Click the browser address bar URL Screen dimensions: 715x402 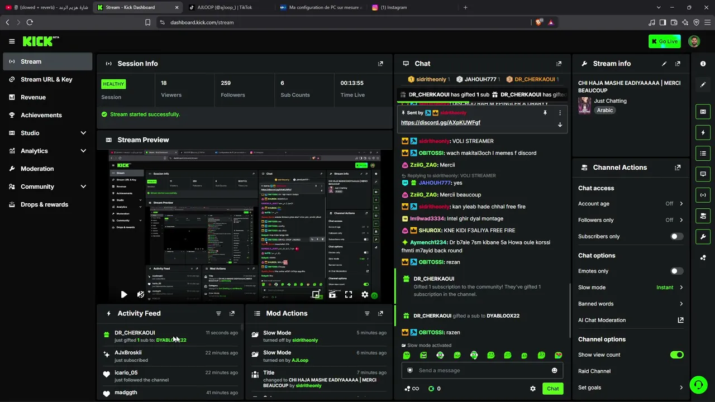[x=202, y=22]
